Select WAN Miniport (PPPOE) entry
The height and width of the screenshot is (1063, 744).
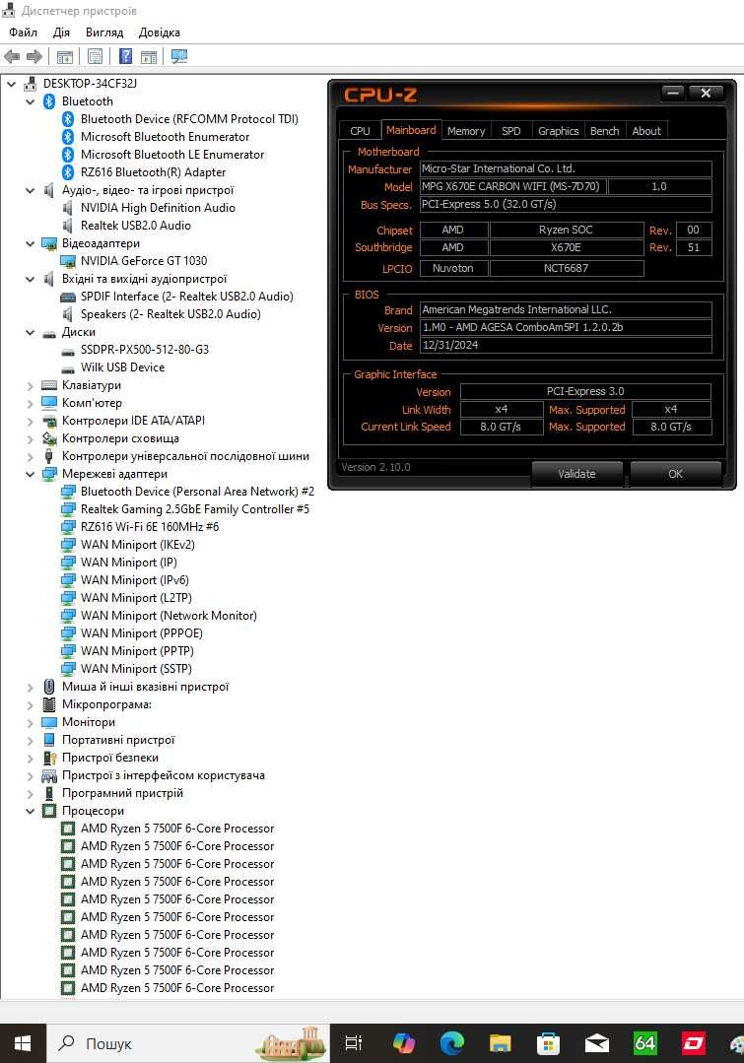click(x=142, y=633)
